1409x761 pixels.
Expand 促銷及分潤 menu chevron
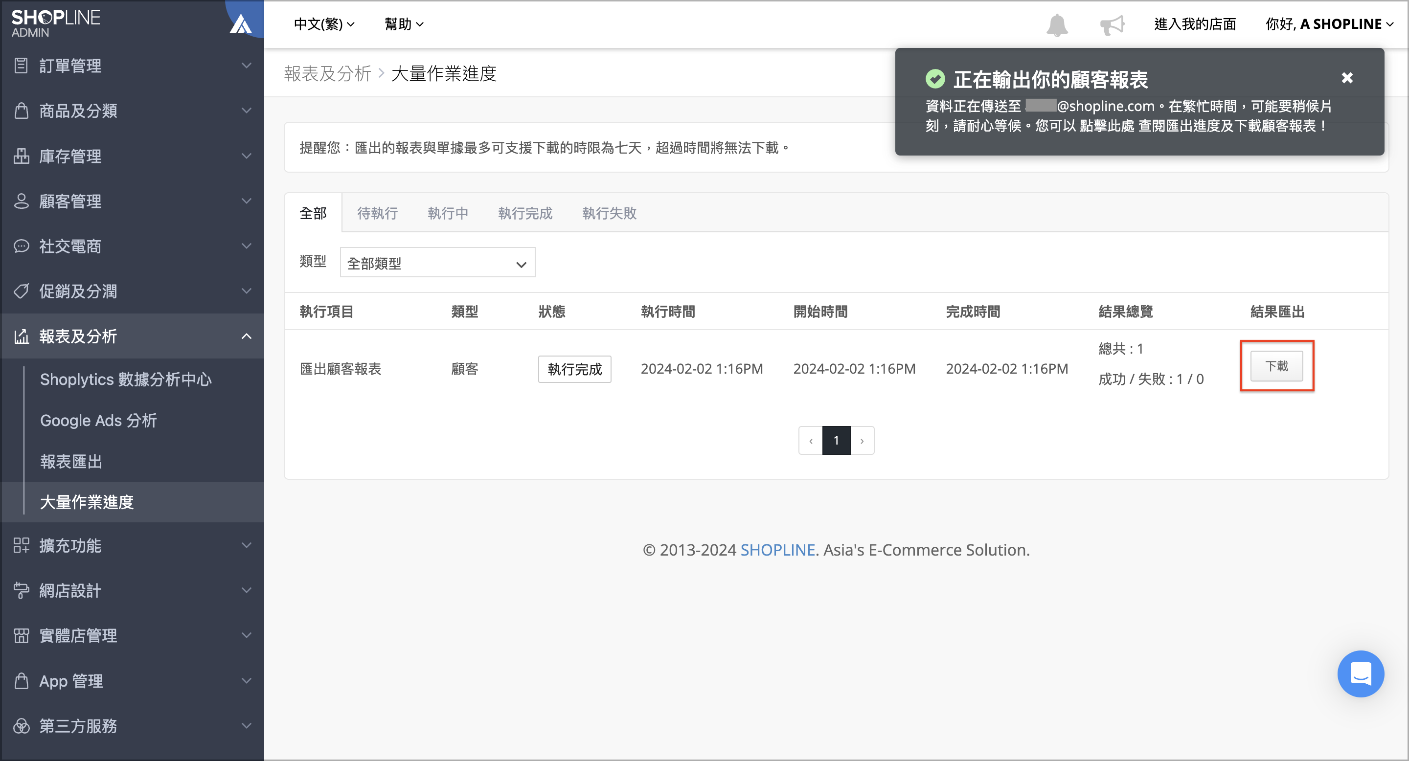point(247,291)
